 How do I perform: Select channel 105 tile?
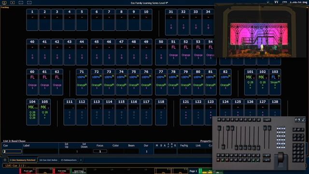44,112
